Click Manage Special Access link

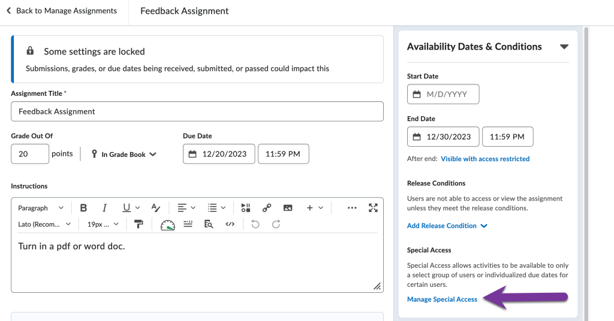(442, 299)
